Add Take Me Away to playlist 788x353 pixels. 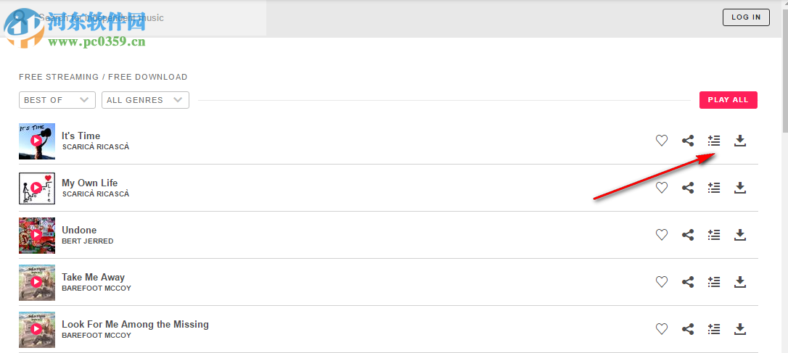714,282
